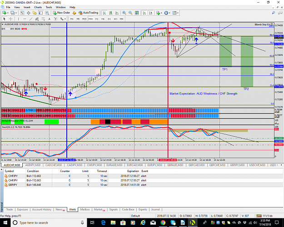Select the Crosshair tool
The height and width of the screenshot is (227, 284).
11,19
